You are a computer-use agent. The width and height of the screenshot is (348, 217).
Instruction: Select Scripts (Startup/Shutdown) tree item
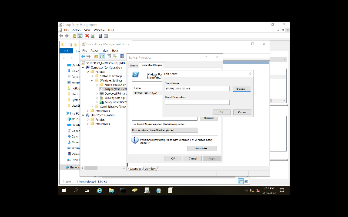pyautogui.click(x=115, y=89)
